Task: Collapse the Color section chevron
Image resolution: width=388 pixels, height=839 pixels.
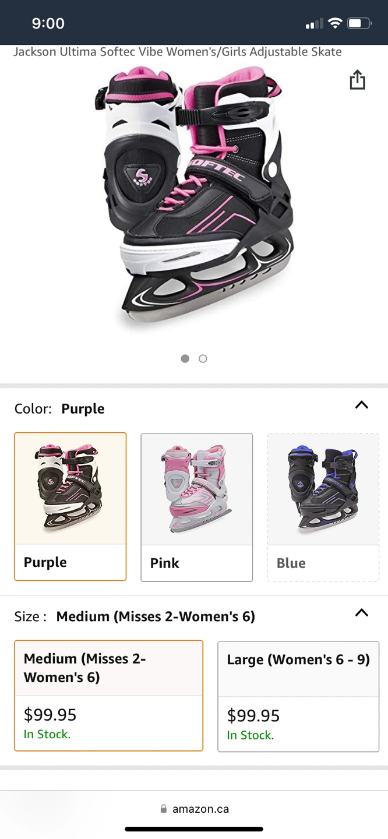Action: click(362, 405)
